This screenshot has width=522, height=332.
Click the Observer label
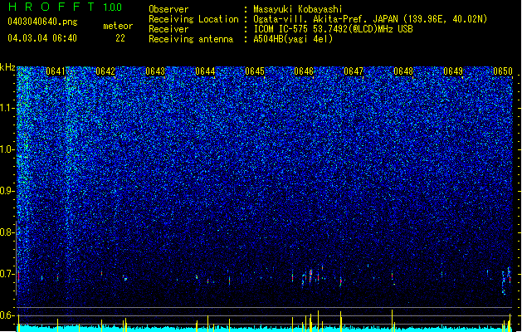(168, 9)
